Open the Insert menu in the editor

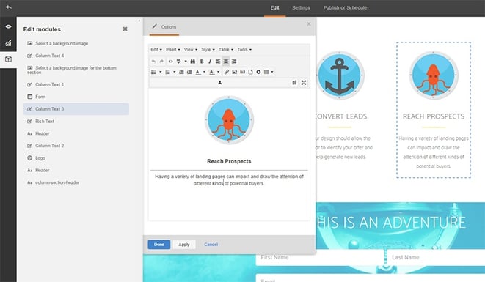[173, 49]
